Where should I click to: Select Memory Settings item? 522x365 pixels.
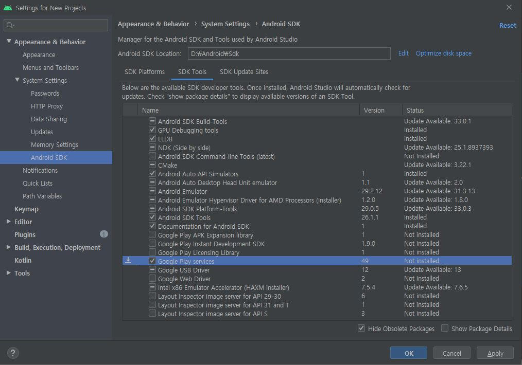(x=55, y=144)
